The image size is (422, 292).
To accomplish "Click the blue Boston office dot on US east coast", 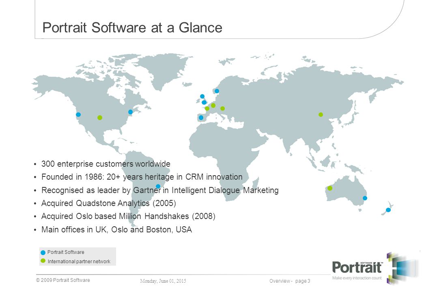I will click(x=131, y=112).
